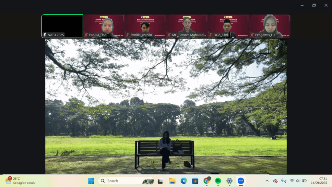
Task: Open File Explorer from the taskbar
Action: click(x=172, y=181)
